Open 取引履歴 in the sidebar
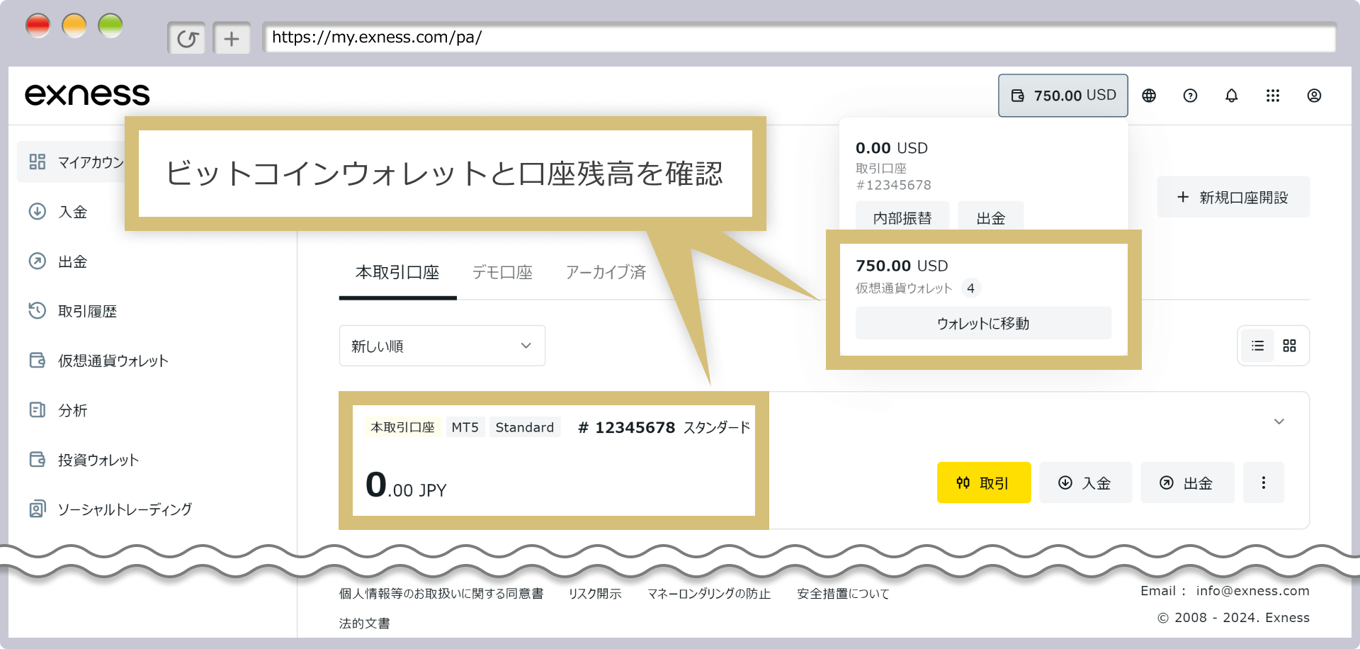Image resolution: width=1360 pixels, height=649 pixels. (87, 311)
